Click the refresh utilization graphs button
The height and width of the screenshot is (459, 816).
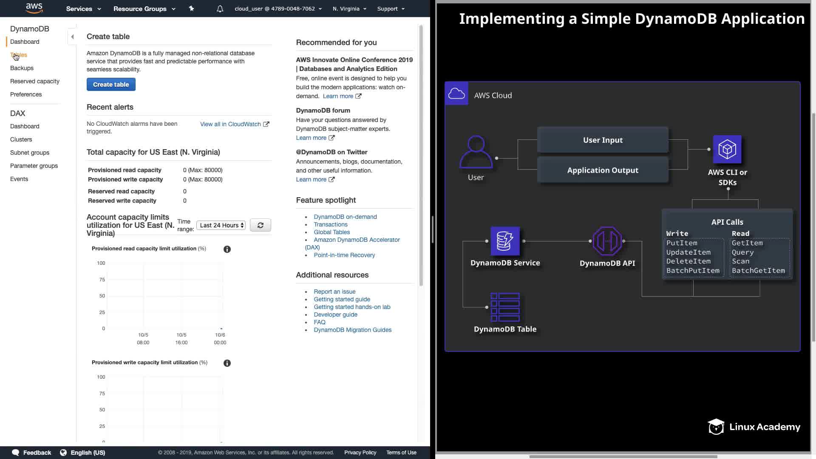pyautogui.click(x=260, y=225)
